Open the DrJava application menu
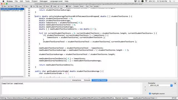Screen dimensions: 178x100 pos(9,1)
